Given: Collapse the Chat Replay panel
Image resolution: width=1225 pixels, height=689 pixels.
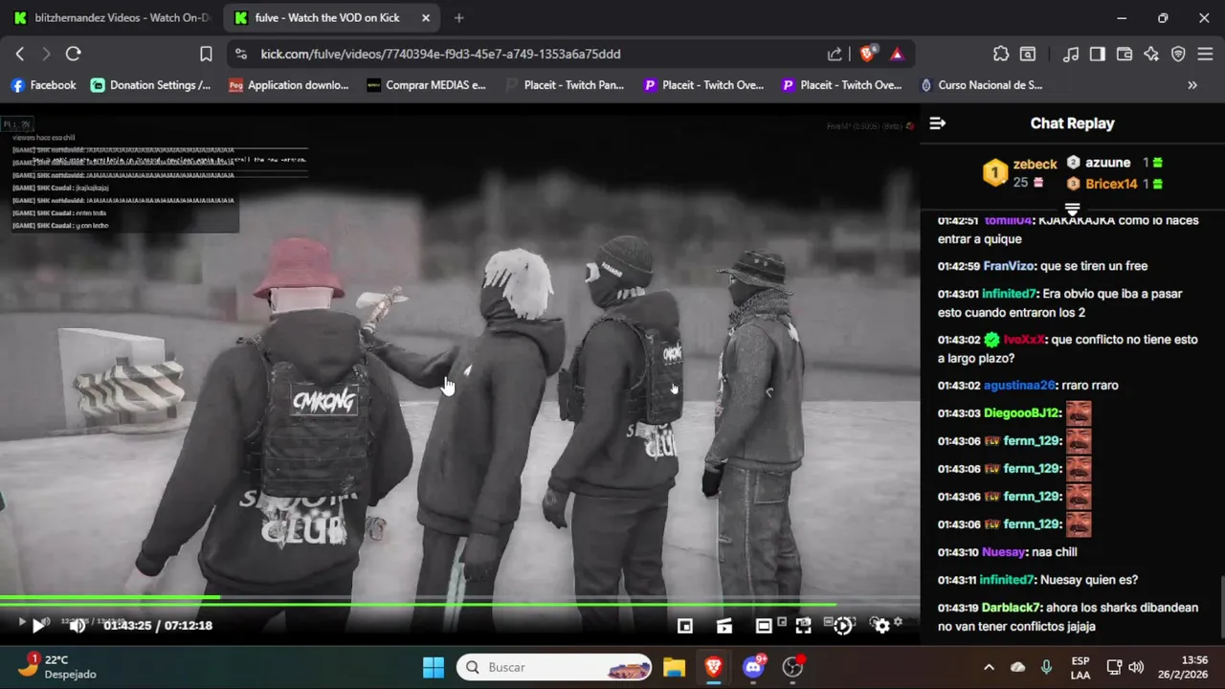Looking at the screenshot, I should click(938, 123).
